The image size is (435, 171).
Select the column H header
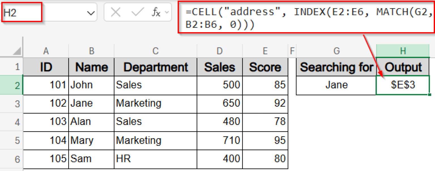click(x=403, y=51)
